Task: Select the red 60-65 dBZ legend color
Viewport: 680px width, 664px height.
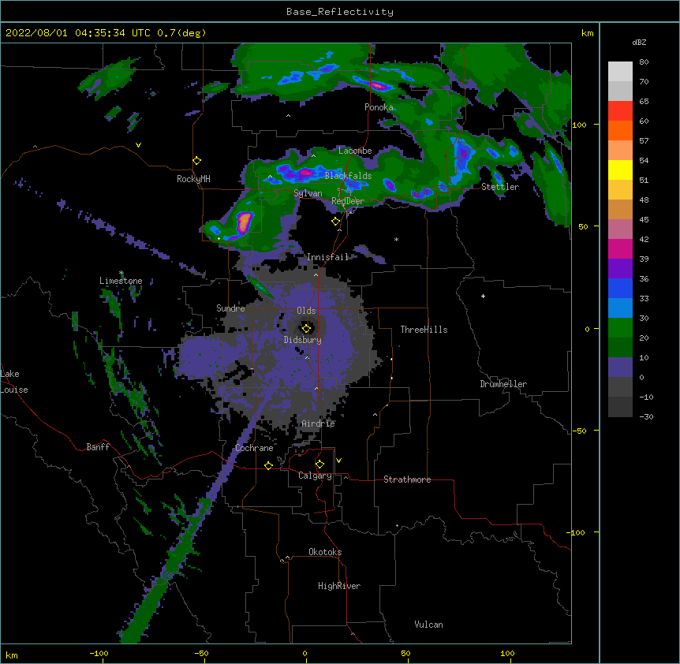Action: (x=620, y=110)
